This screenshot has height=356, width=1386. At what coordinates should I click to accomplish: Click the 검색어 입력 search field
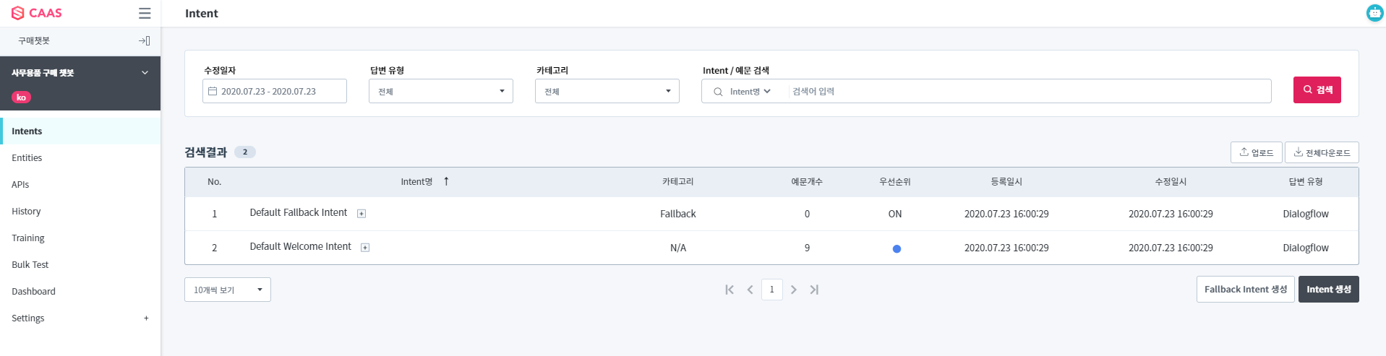[1027, 92]
